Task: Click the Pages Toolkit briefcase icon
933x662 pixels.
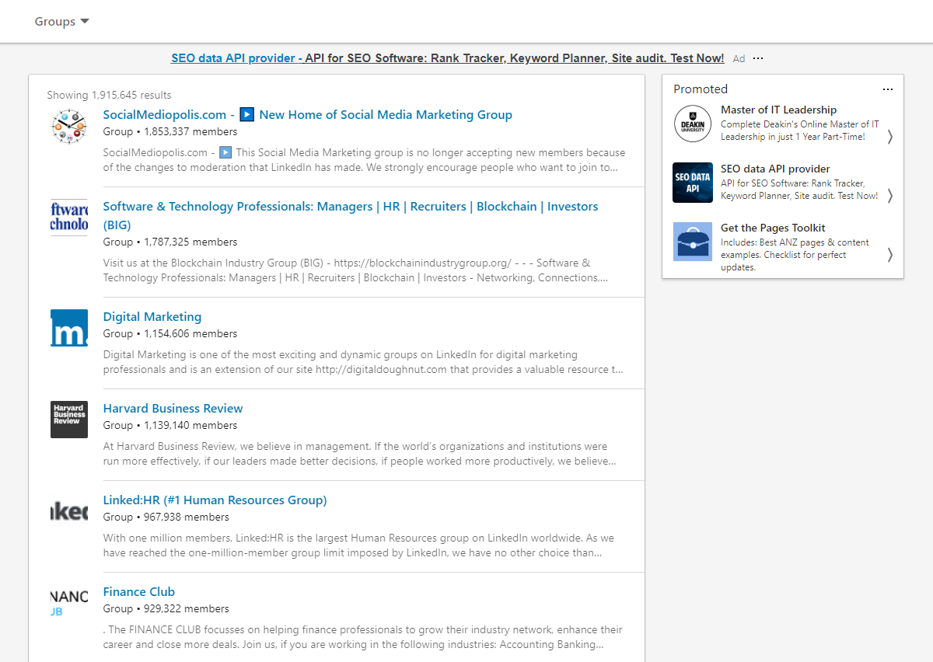Action: pos(692,242)
